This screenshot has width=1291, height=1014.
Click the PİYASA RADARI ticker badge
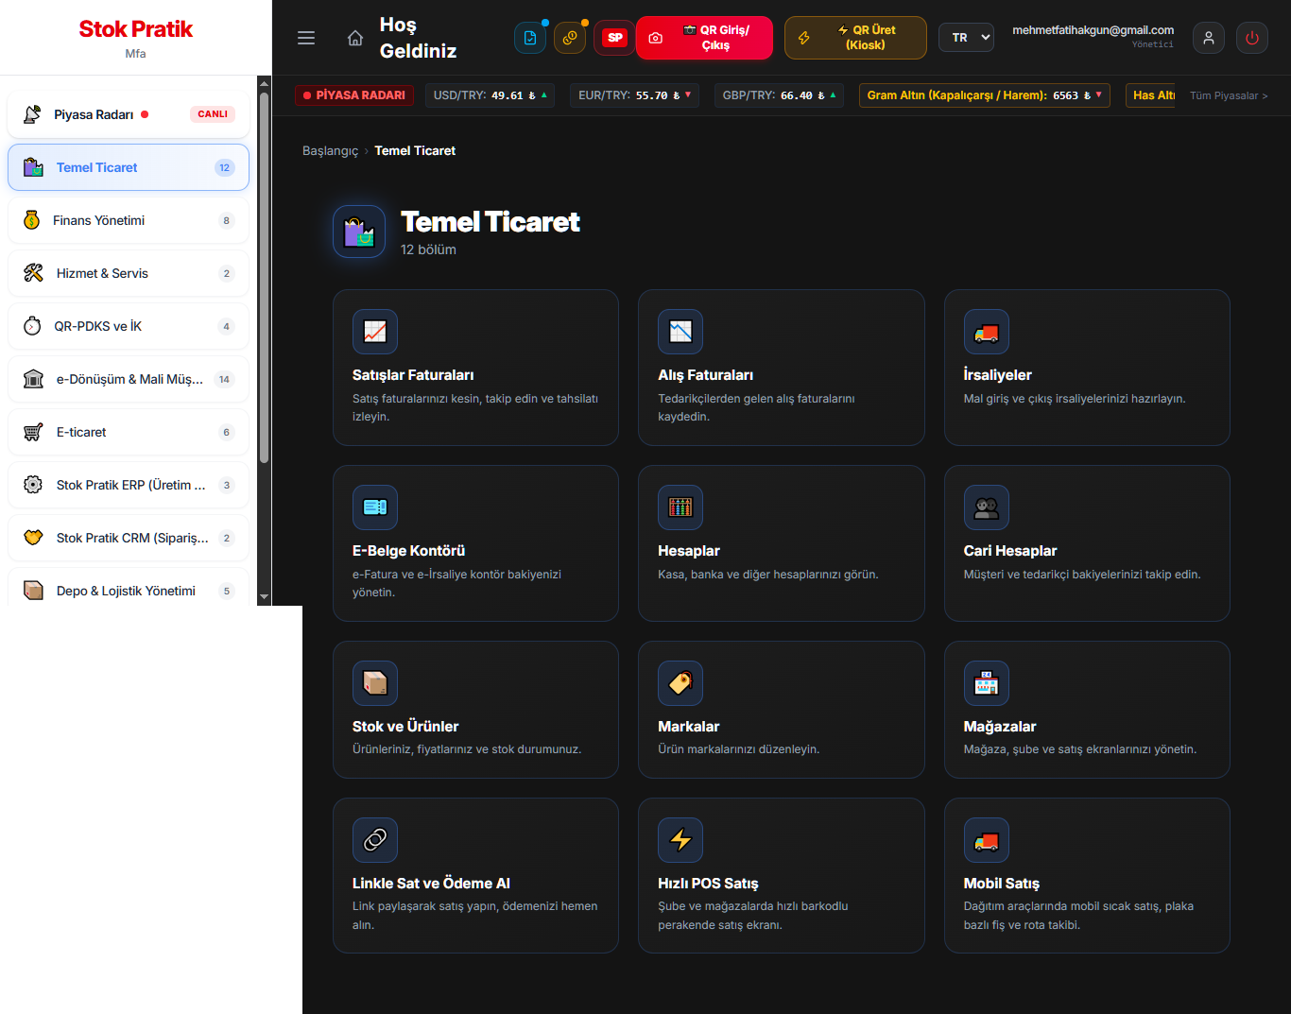click(354, 95)
